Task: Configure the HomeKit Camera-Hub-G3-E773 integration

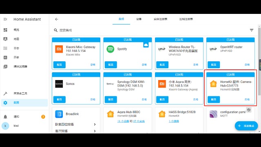Action: (x=214, y=100)
